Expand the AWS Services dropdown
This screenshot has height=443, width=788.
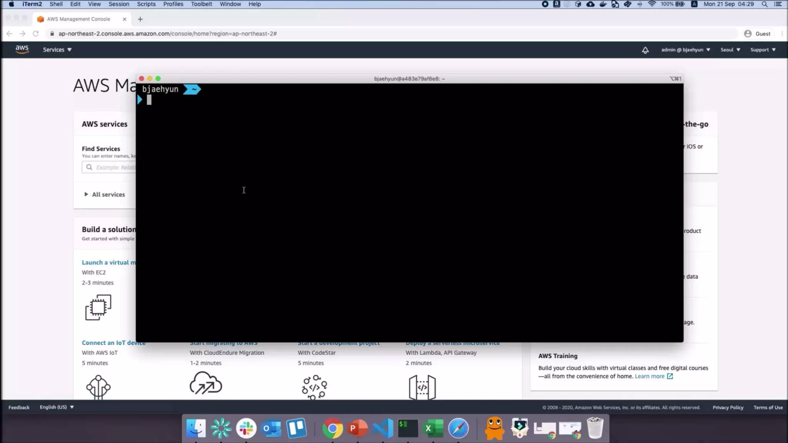(x=57, y=50)
